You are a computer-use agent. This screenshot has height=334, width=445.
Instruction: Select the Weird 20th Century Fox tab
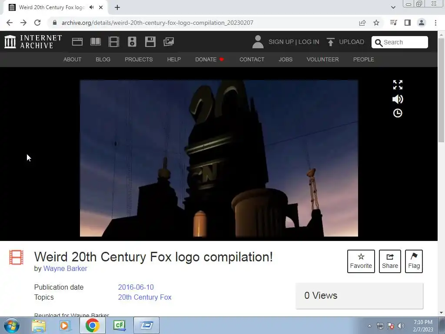55,7
